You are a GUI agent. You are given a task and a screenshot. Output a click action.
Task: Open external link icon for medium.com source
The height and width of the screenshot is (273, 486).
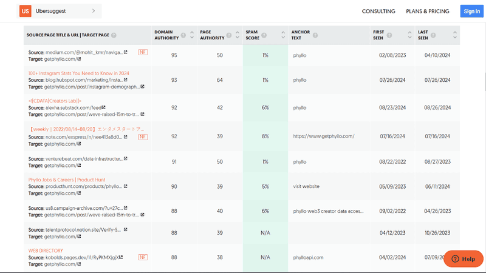(x=126, y=52)
